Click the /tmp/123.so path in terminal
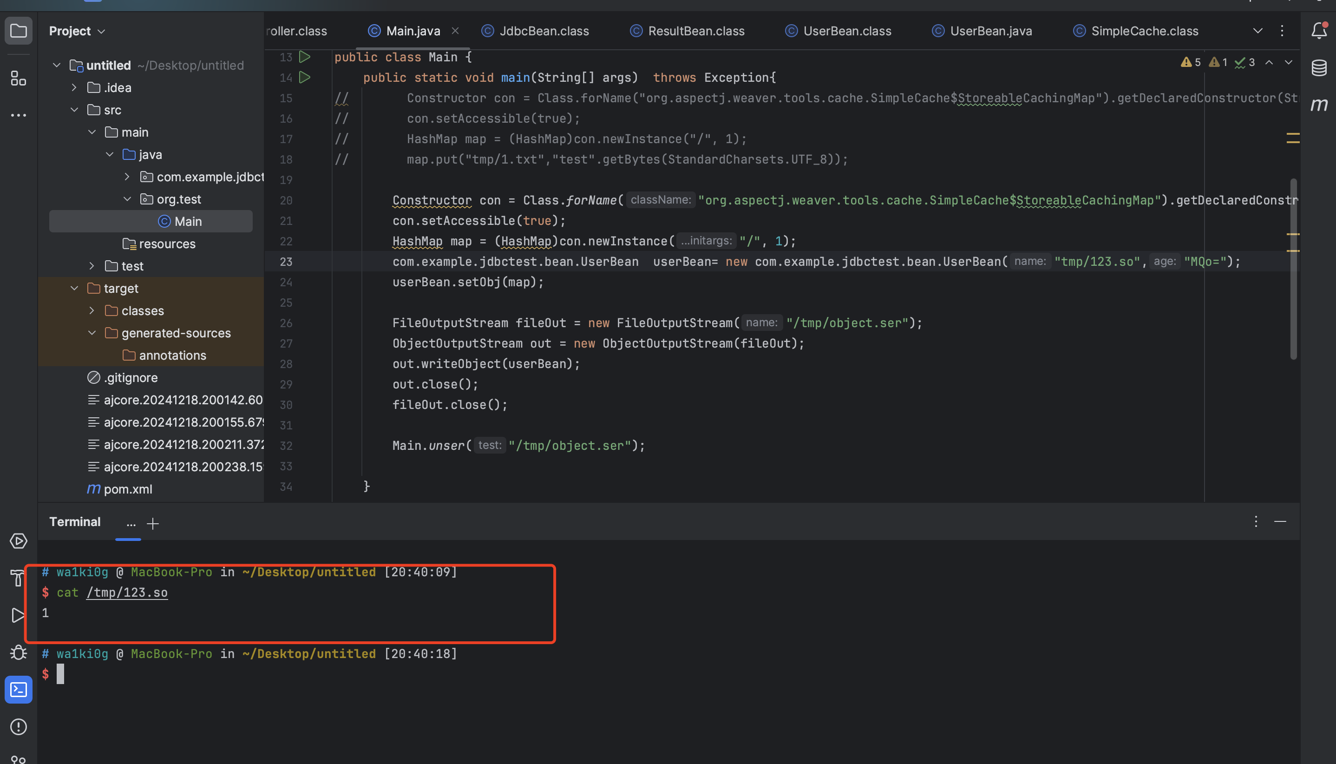The width and height of the screenshot is (1336, 764). [127, 593]
